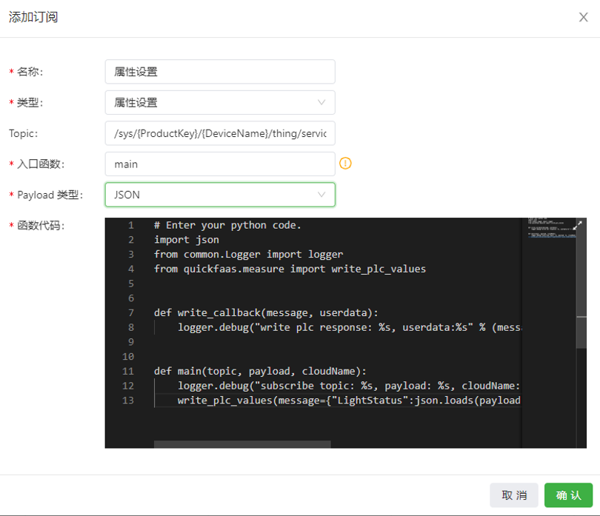600x516 pixels.
Task: Click logger.debug "subscribe topic" line
Action: [x=349, y=386]
